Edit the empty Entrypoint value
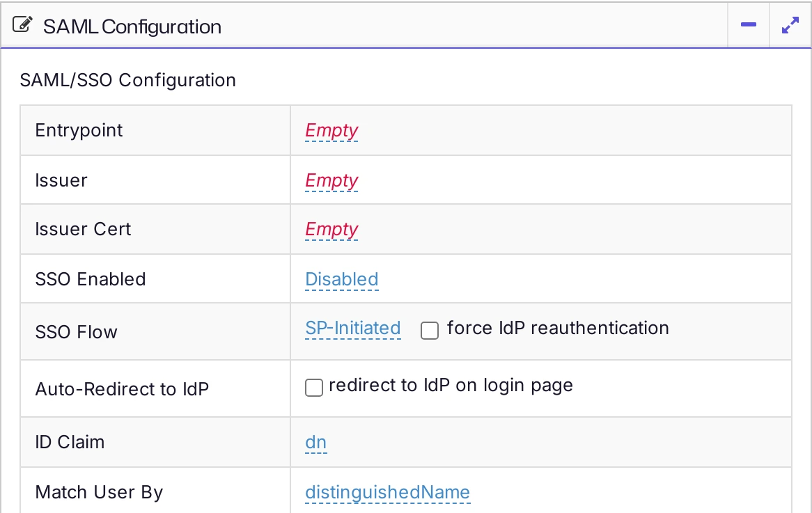The height and width of the screenshot is (513, 812). tap(331, 130)
